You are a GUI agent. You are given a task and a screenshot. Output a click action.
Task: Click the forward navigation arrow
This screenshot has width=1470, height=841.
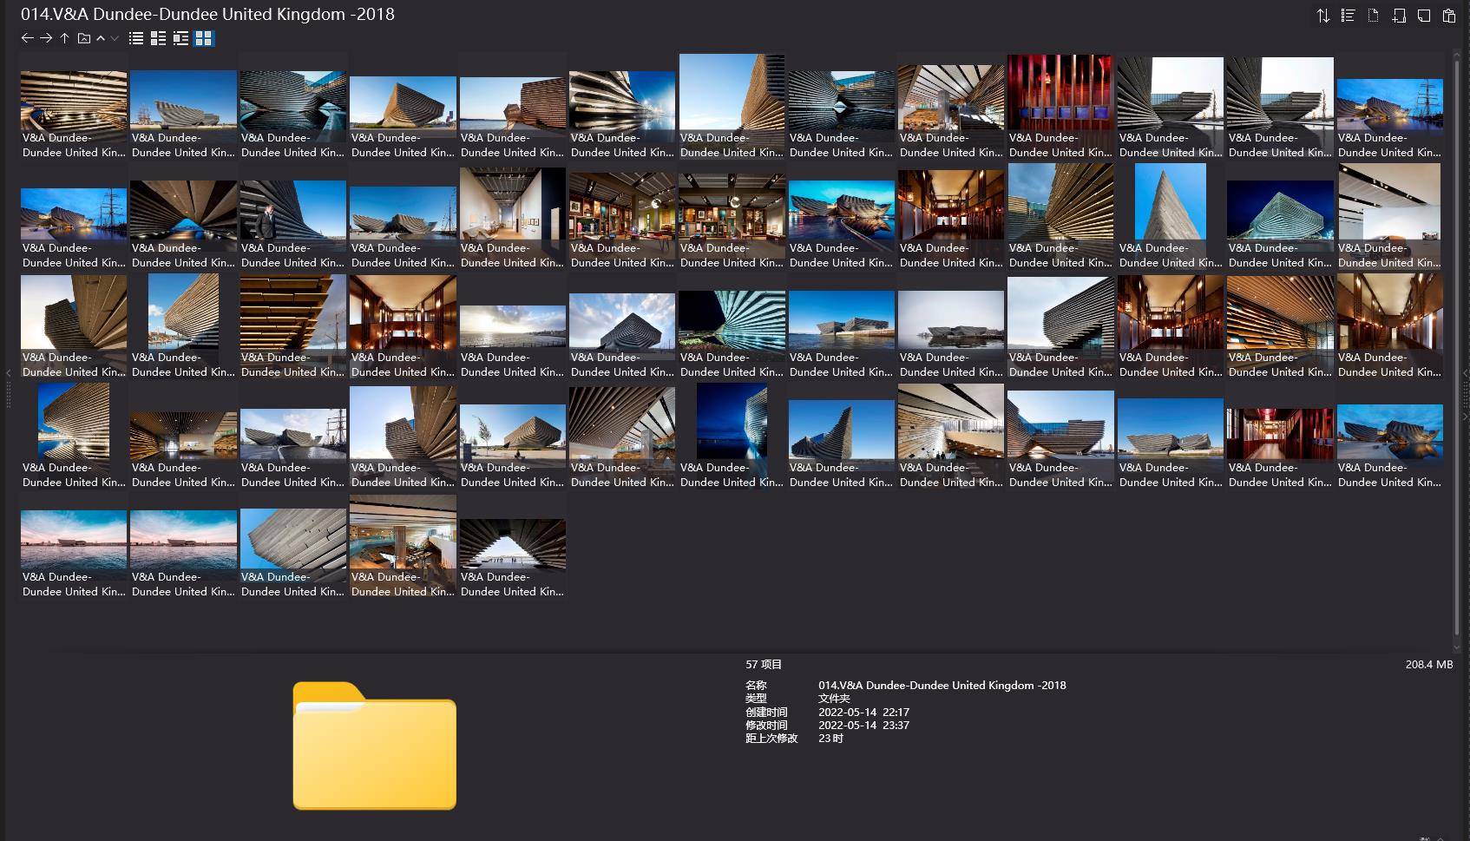coord(46,38)
